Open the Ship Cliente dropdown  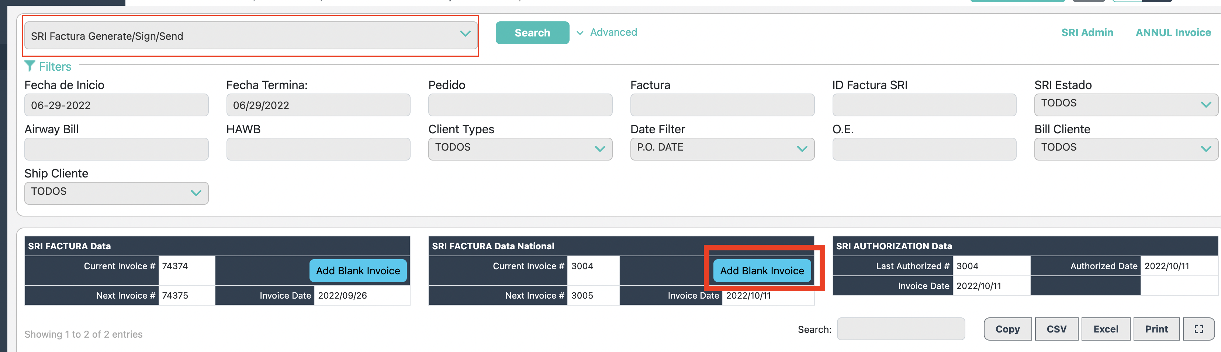[116, 193]
